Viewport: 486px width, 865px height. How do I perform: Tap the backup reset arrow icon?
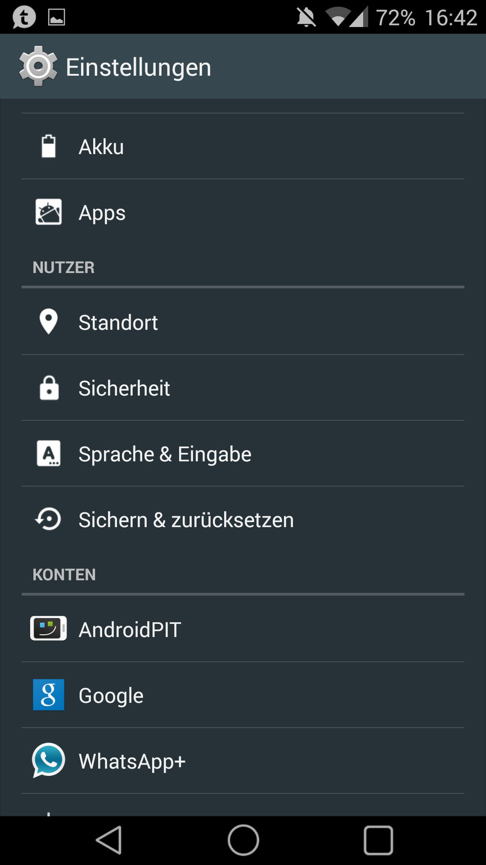pos(49,520)
